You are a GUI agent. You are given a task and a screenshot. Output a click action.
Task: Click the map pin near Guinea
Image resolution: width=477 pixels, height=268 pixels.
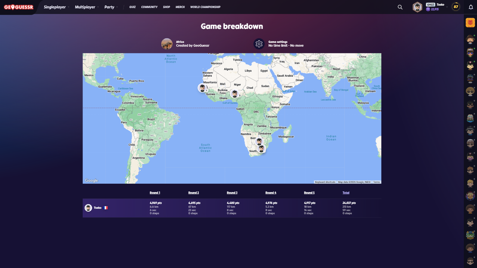202,88
